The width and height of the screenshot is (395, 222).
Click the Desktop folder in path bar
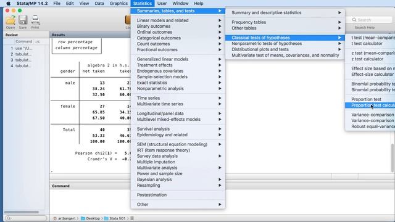90,218
